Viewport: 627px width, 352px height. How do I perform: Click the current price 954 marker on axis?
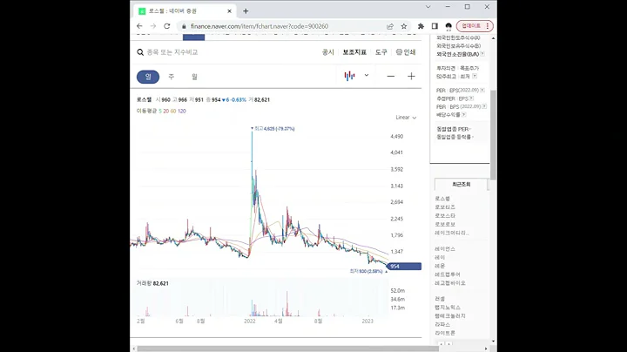[404, 267]
